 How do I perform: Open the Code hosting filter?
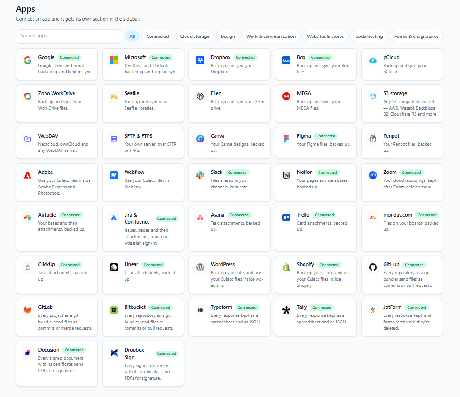coord(369,37)
